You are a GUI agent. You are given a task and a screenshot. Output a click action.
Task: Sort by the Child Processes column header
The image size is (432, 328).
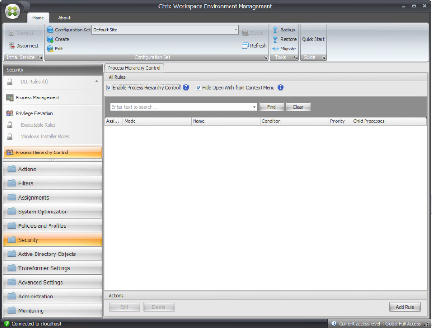(389, 121)
